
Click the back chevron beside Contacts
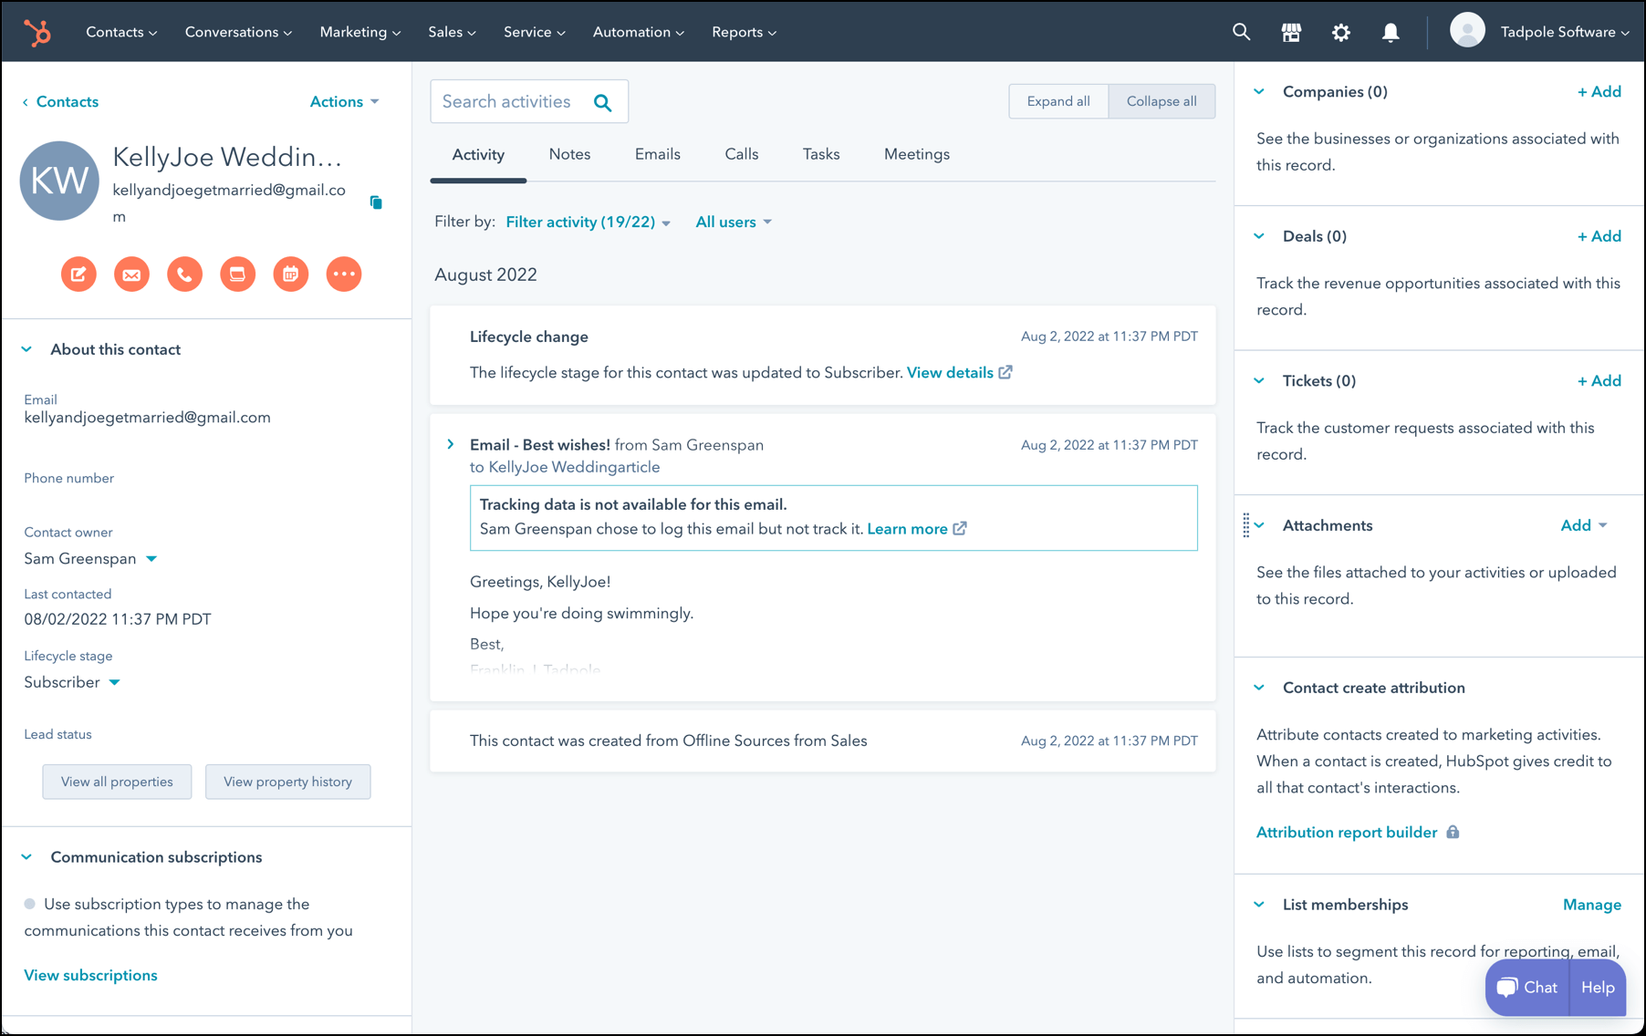[26, 102]
